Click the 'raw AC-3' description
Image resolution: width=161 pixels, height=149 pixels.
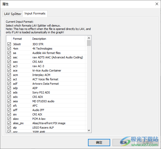[38, 66]
